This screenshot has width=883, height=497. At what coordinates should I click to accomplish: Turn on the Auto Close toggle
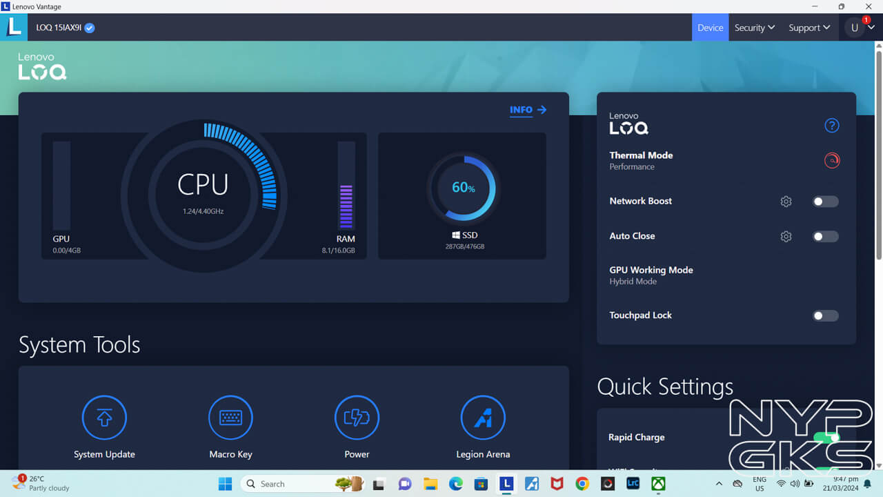(825, 236)
